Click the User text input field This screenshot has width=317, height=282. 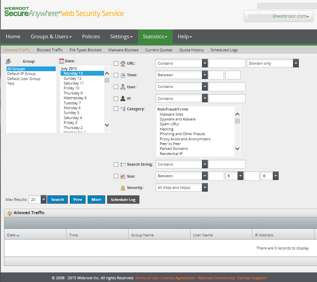pyautogui.click(x=227, y=87)
